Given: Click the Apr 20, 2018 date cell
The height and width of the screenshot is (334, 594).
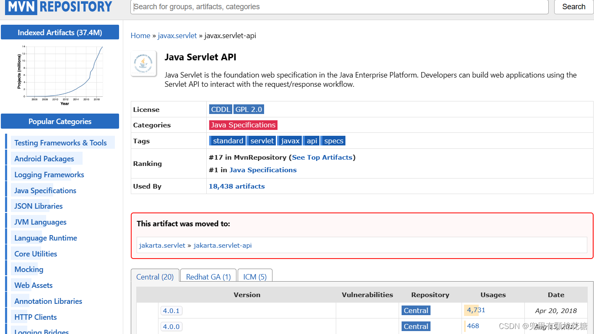Looking at the screenshot, I should pyautogui.click(x=556, y=311).
